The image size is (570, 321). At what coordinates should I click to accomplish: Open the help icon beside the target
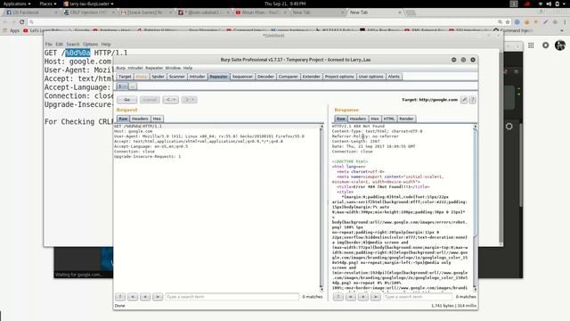(472, 100)
